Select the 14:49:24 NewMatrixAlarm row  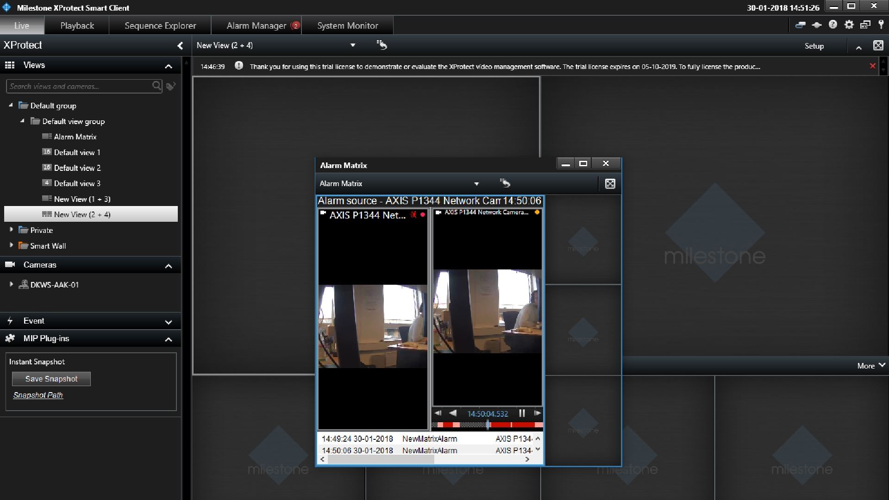[426, 438]
